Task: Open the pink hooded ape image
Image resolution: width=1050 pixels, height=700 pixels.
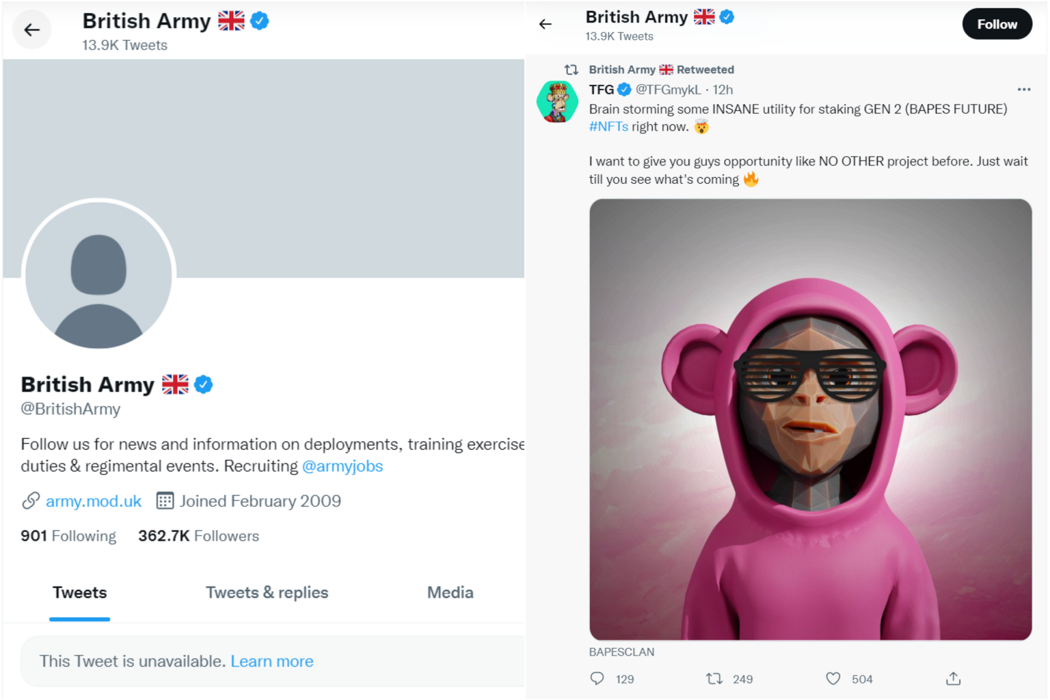Action: coord(810,419)
